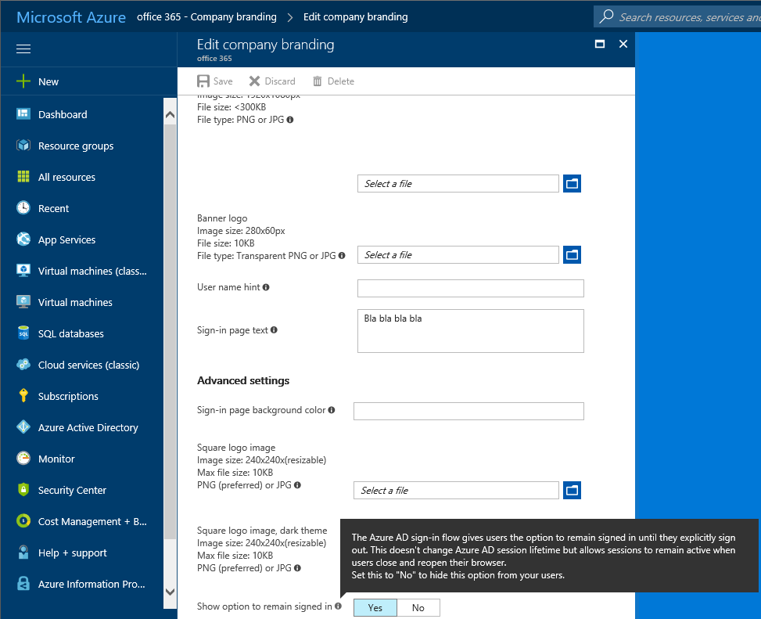Click the sidebar scroll down arrow
Screen dimensions: 761x619
click(170, 592)
